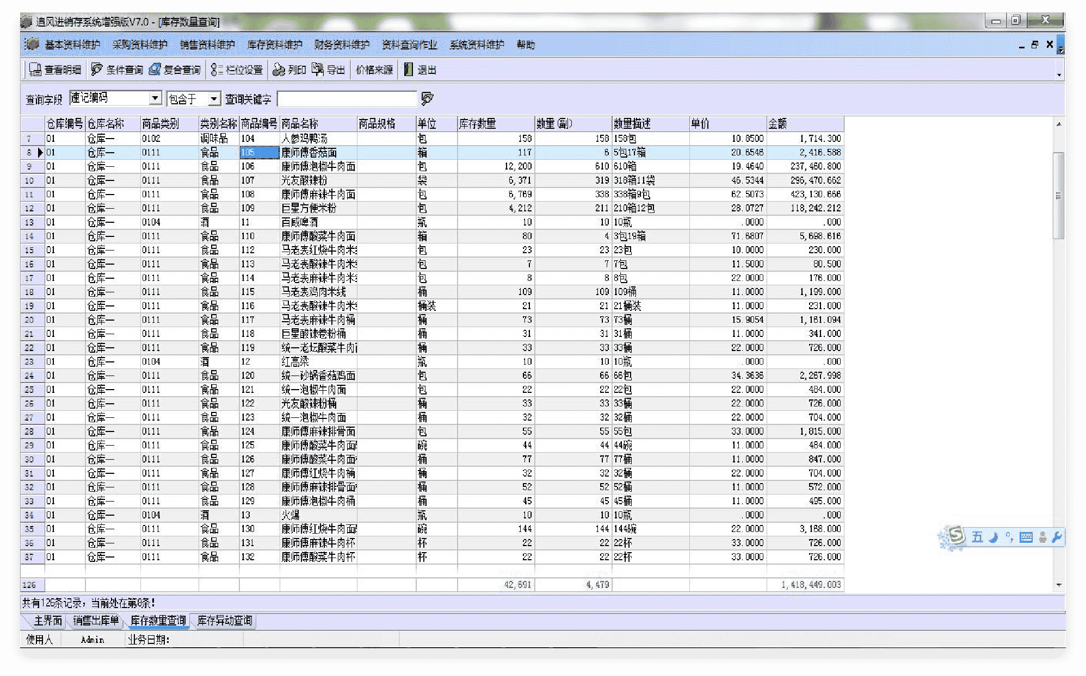Toggle Sogou moon (half-width) mode icon
This screenshot has width=1086, height=676.
994,537
